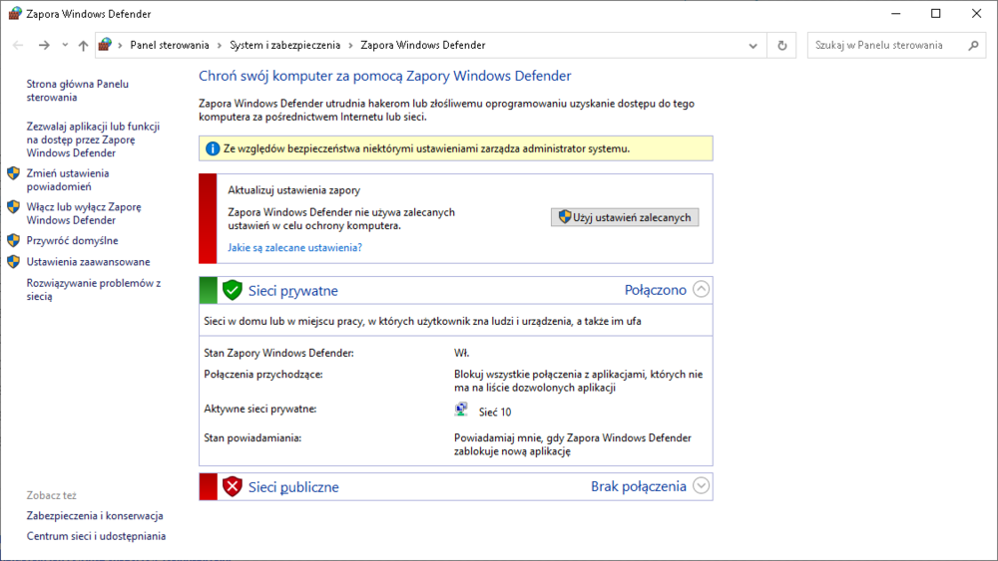Click the shield icon beside 'Ustawienia zaawansowane'
The width and height of the screenshot is (998, 561).
tap(13, 261)
